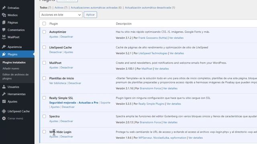The height and width of the screenshot is (144, 257).
Task: Click the Usuarios person icon
Action: click(4, 87)
